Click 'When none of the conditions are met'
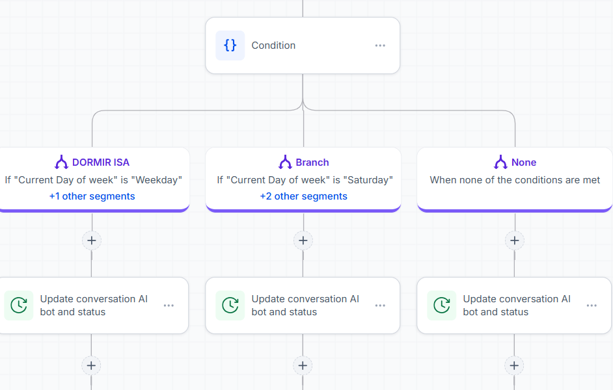Screen dimensions: 613x390 coord(515,180)
